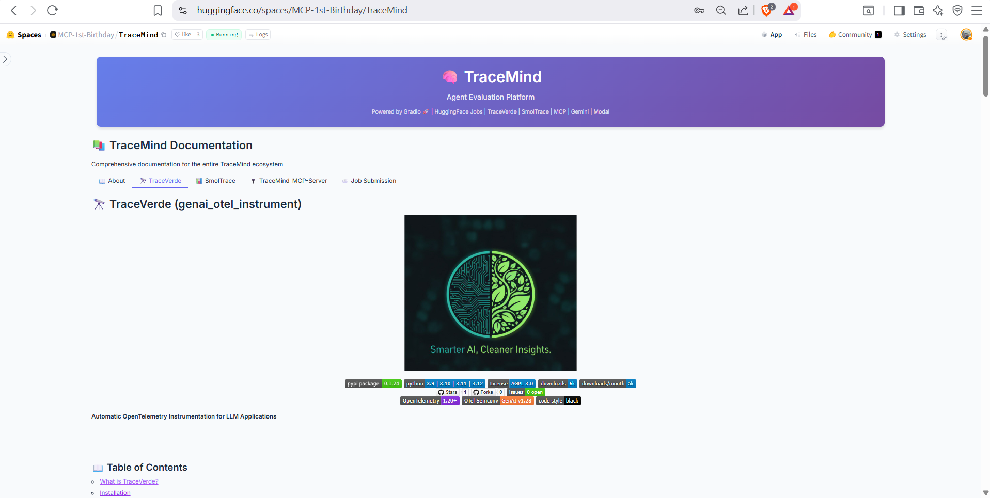990x498 pixels.
Task: Open the Brave Shields lion icon
Action: point(767,10)
